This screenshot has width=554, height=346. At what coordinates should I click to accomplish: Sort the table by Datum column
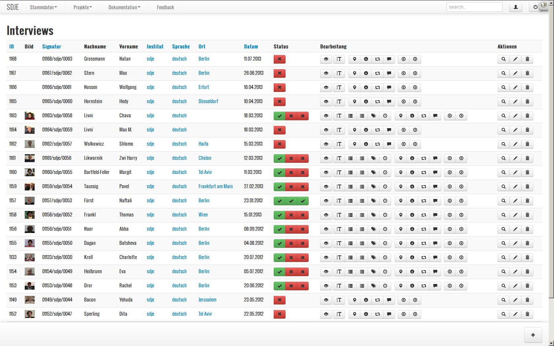251,46
